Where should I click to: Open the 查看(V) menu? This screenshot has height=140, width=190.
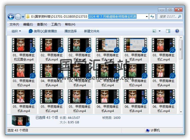tap(42, 24)
